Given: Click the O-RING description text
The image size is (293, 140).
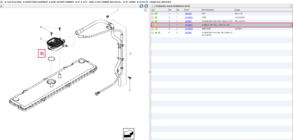Looking at the screenshot, I should tap(216, 25).
